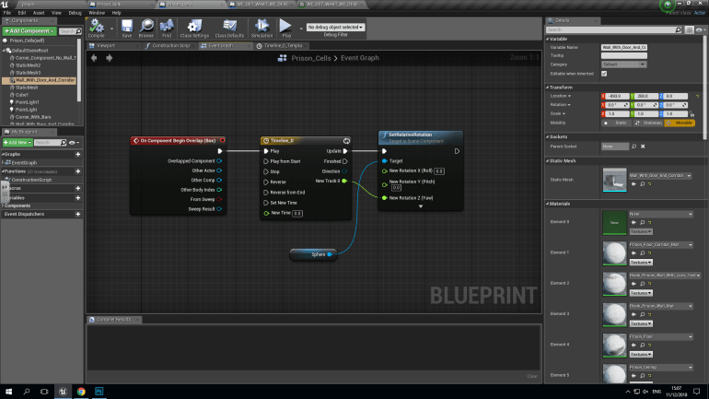Open Photoshop from the taskbar
Image resolution: width=709 pixels, height=399 pixels.
click(99, 392)
